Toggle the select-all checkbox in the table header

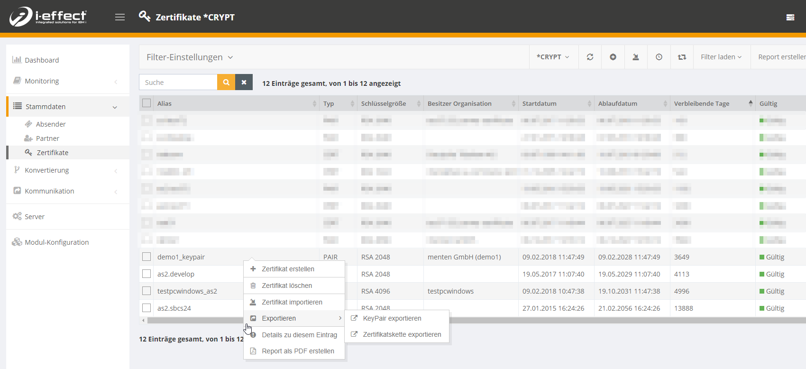tap(147, 103)
